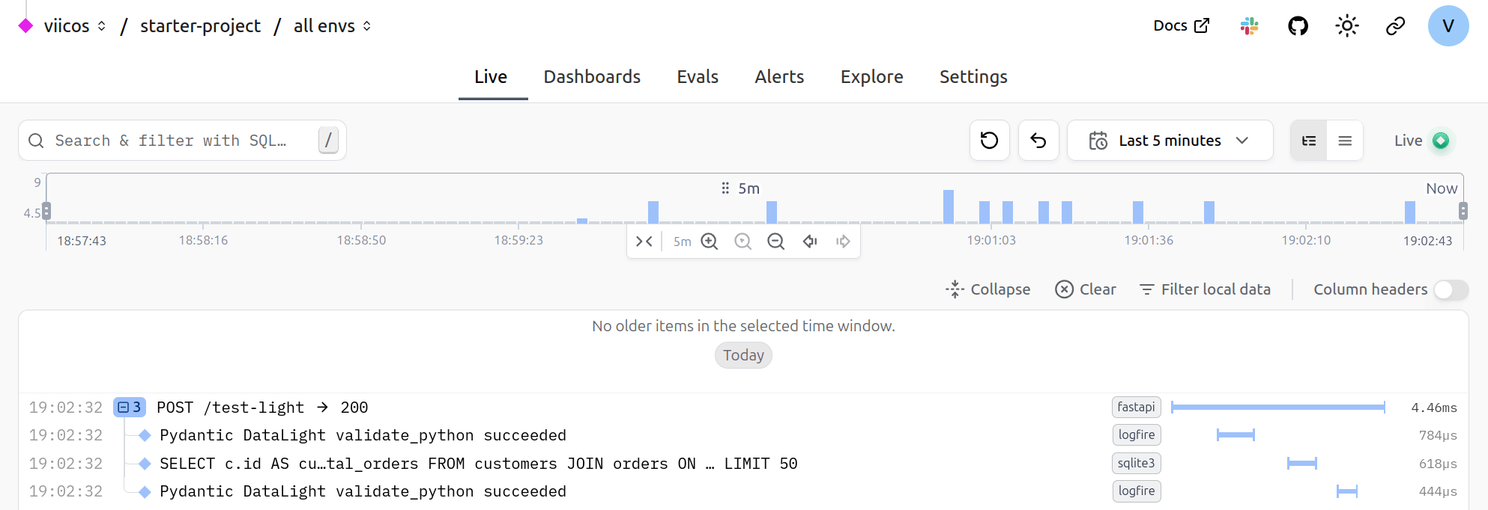Image resolution: width=1488 pixels, height=510 pixels.
Task: Click the left timeline range handle
Action: (x=46, y=212)
